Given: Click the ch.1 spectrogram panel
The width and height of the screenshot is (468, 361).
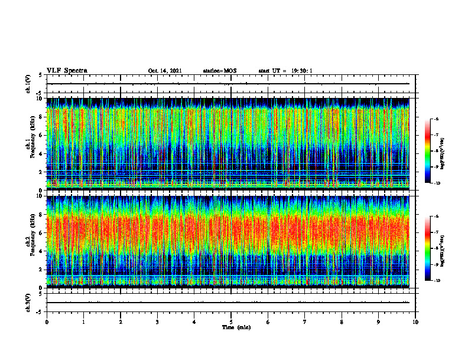Looking at the screenshot, I should pyautogui.click(x=227, y=144).
